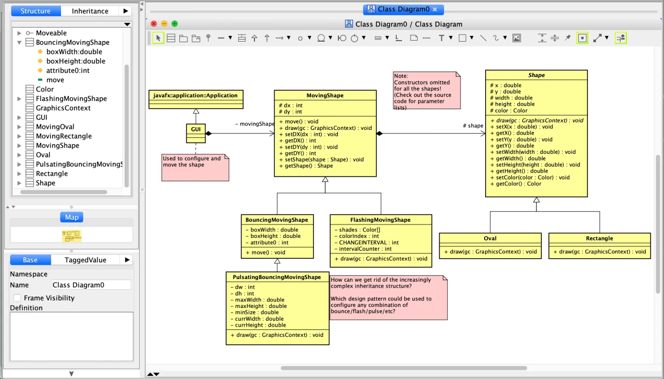The height and width of the screenshot is (379, 664).
Task: Expand the FlashingMovingShape tree node
Action: (x=19, y=98)
